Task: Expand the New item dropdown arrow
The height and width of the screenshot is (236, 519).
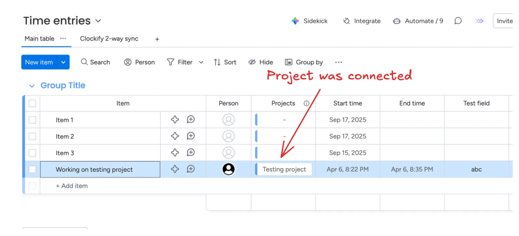Action: click(x=63, y=62)
